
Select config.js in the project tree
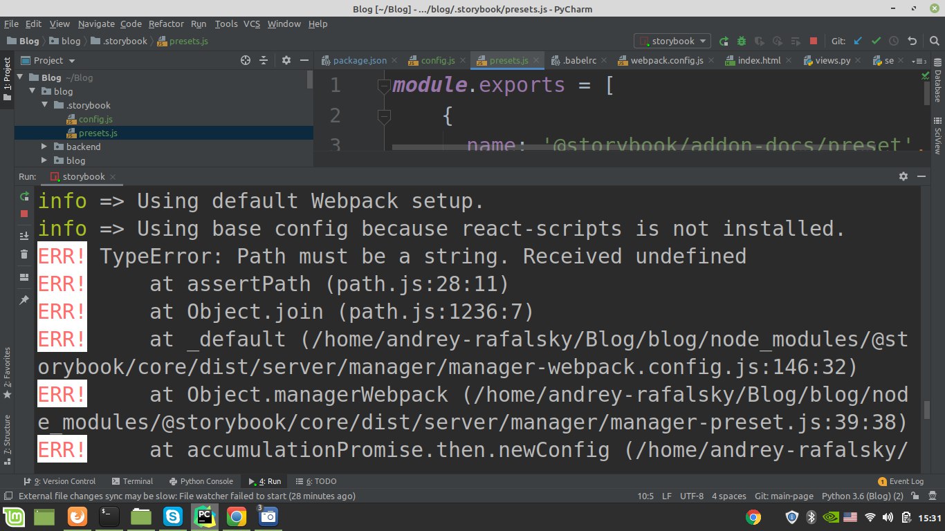point(95,119)
